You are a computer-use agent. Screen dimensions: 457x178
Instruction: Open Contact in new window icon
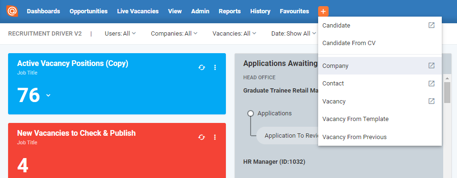click(431, 84)
